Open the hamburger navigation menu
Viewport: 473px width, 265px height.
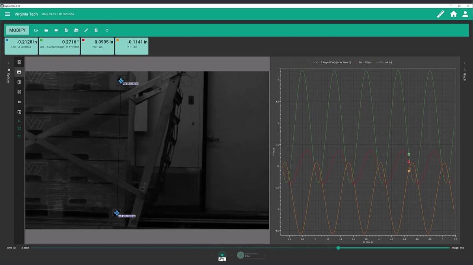(x=7, y=14)
